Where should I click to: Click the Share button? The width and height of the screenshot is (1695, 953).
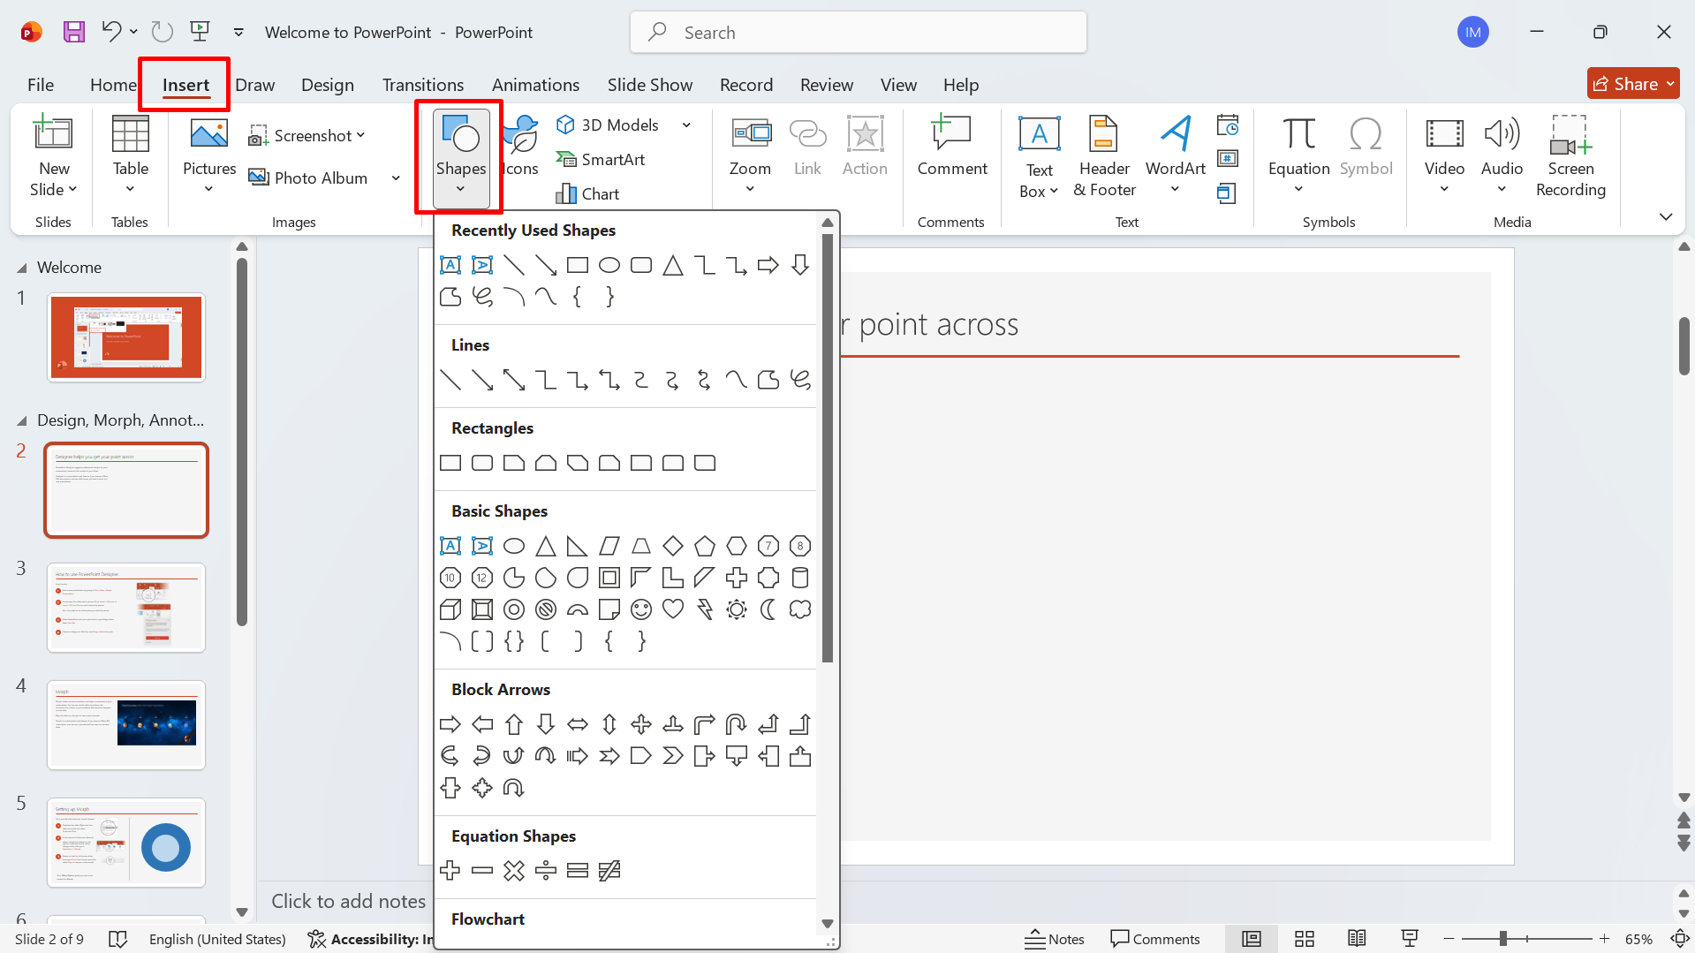pos(1633,84)
